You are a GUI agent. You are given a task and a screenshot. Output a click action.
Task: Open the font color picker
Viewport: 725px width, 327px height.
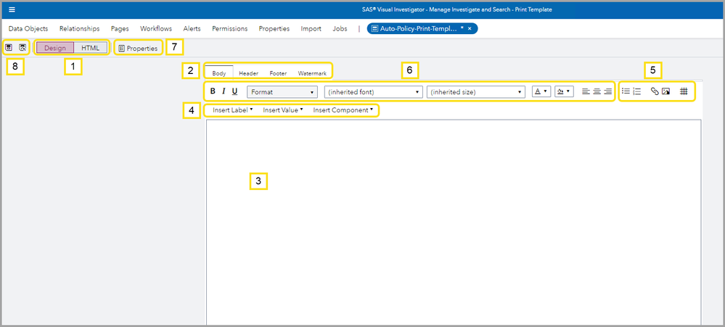point(541,91)
